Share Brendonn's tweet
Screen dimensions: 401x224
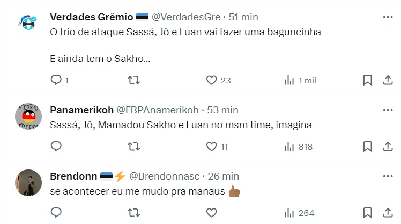(x=388, y=213)
